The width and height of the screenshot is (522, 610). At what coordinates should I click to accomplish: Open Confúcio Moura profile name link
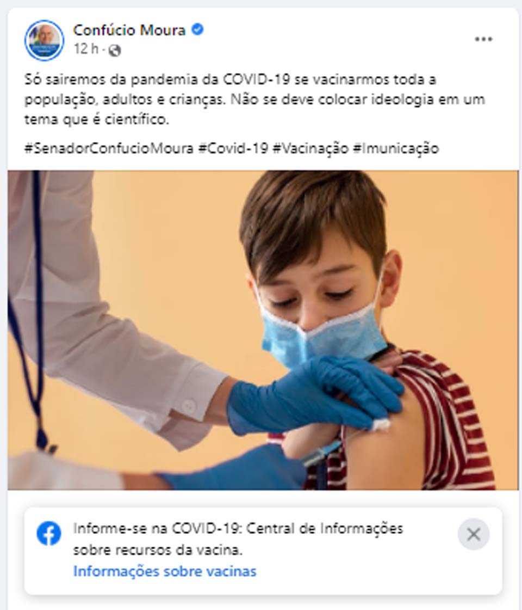click(x=129, y=30)
